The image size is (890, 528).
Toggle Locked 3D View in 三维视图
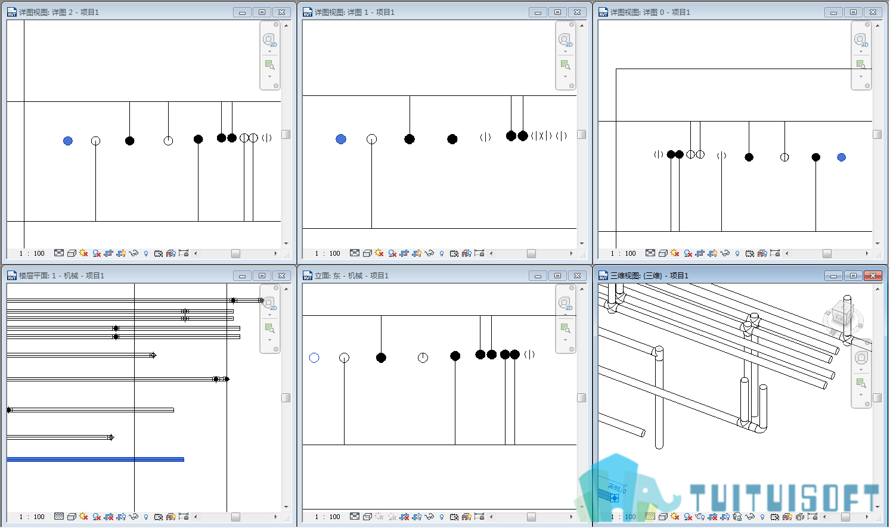tap(737, 517)
